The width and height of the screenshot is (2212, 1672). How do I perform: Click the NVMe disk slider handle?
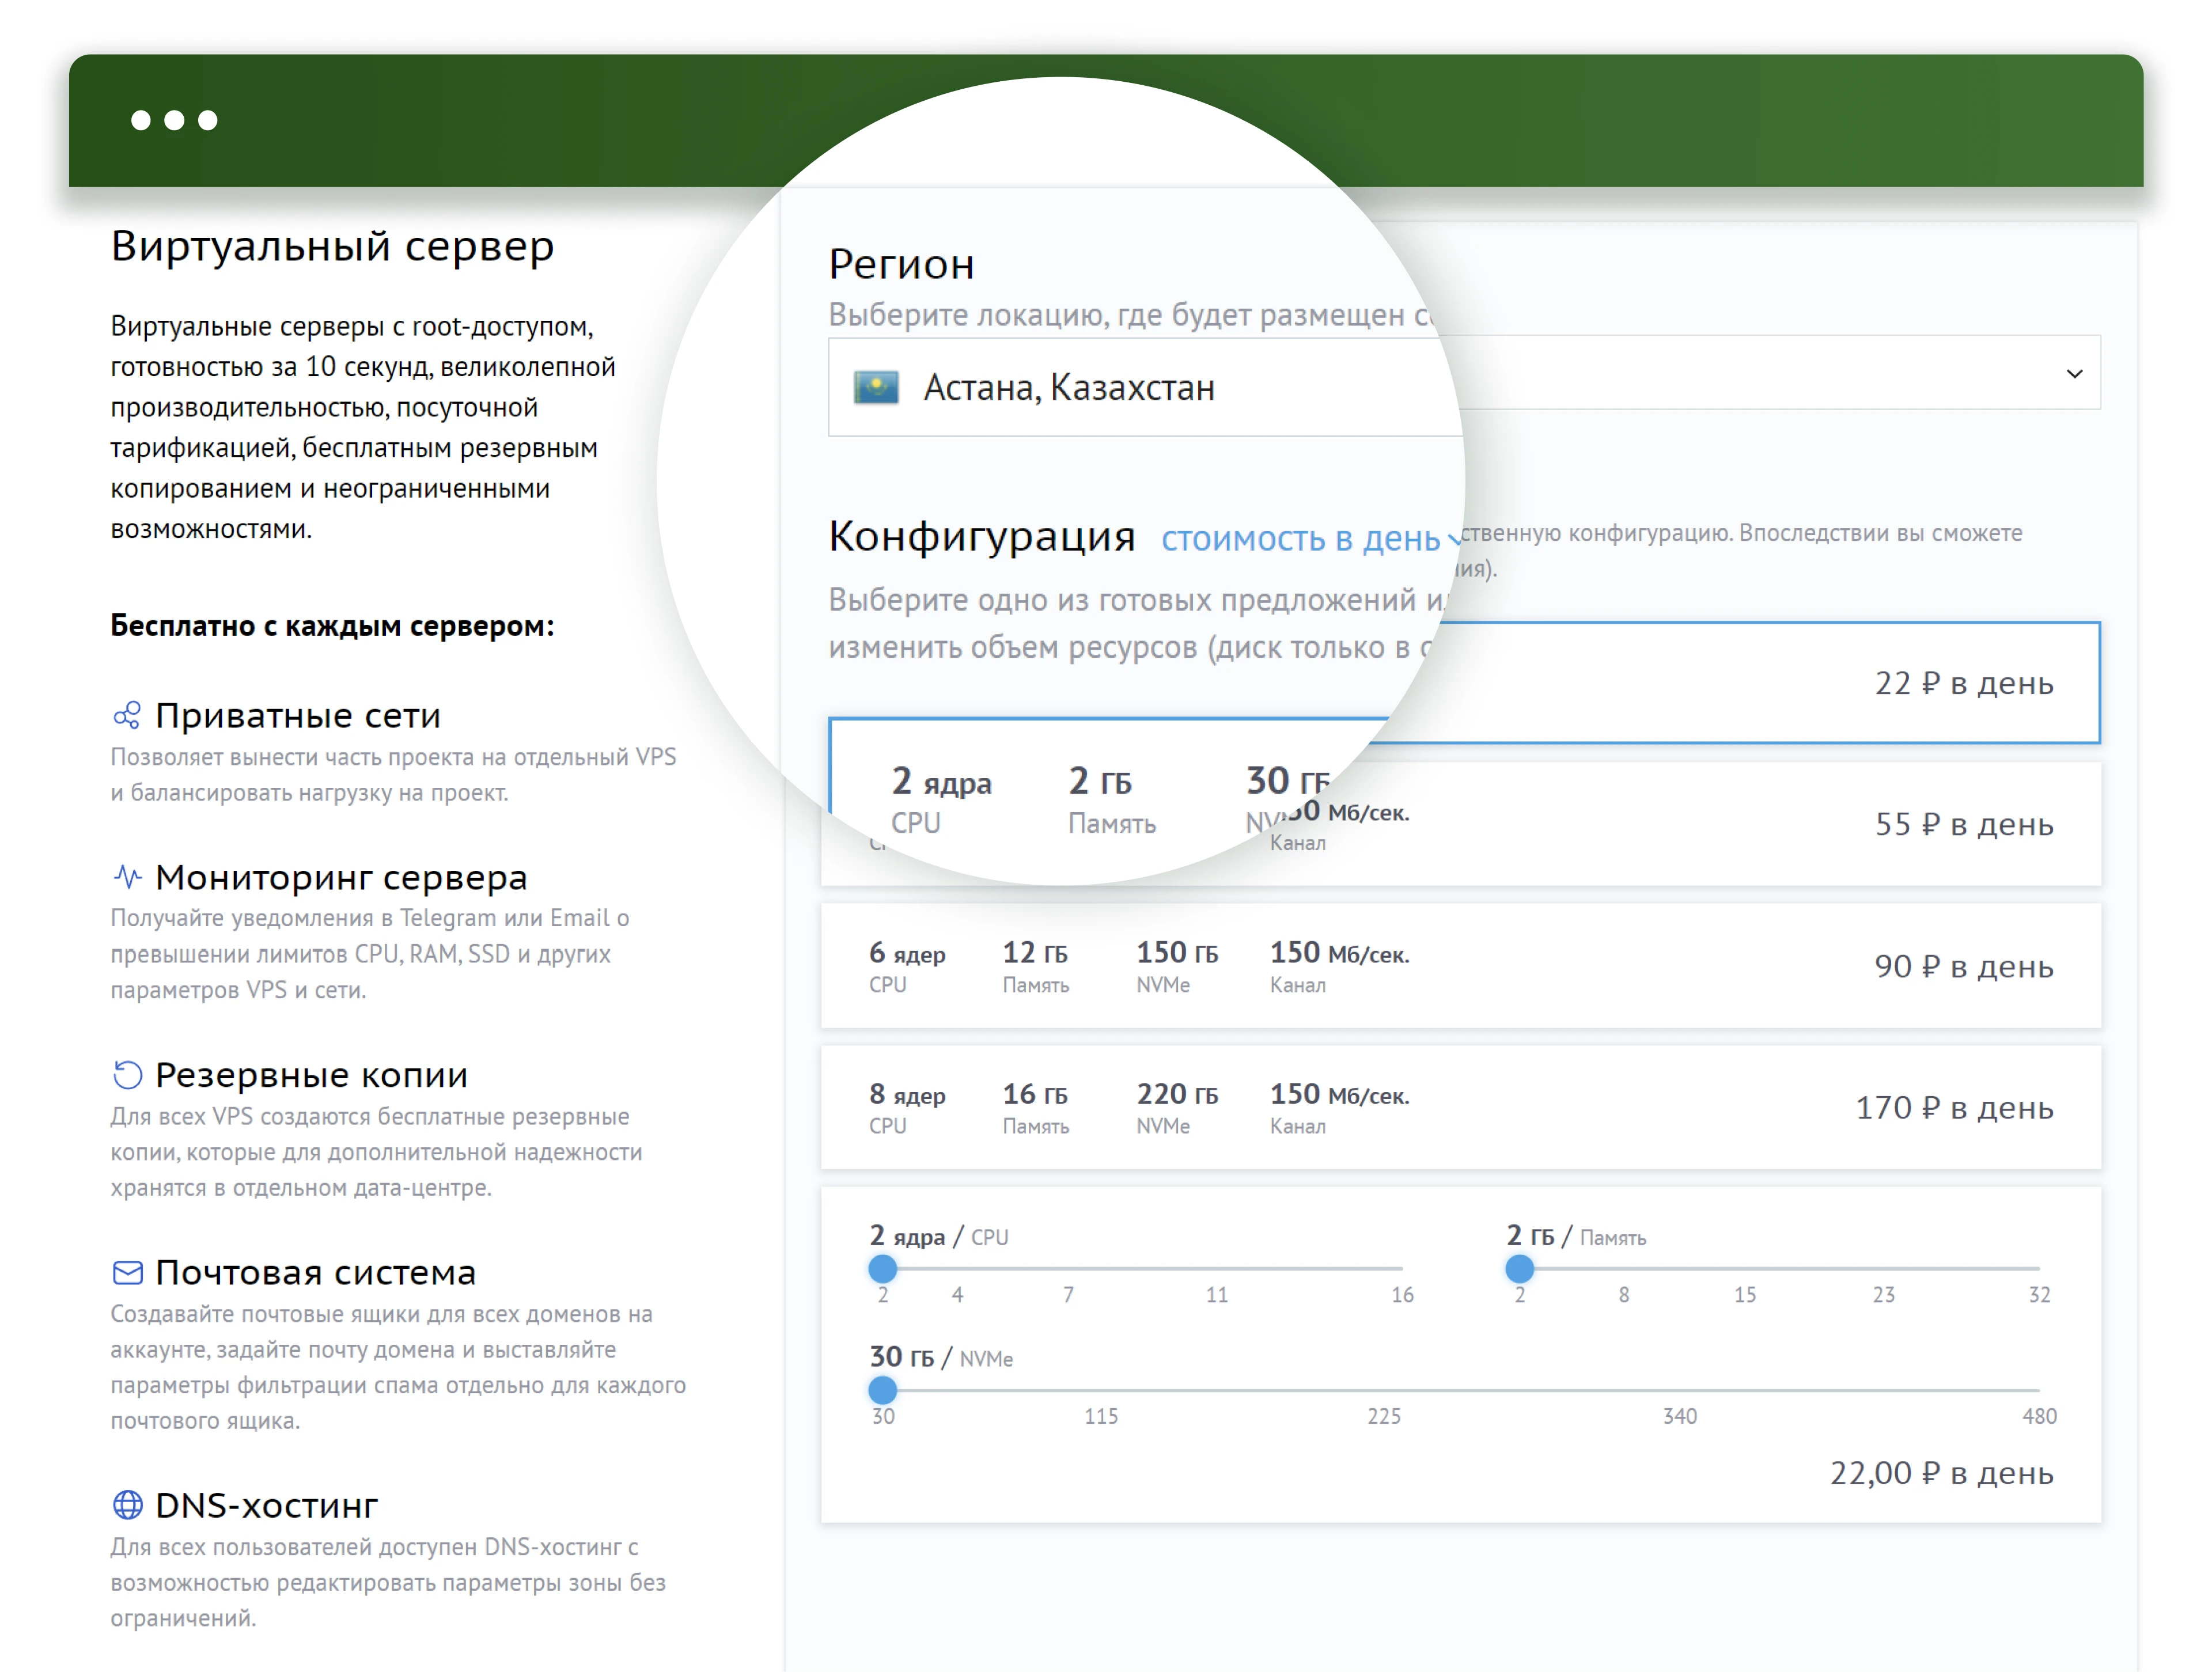point(882,1390)
